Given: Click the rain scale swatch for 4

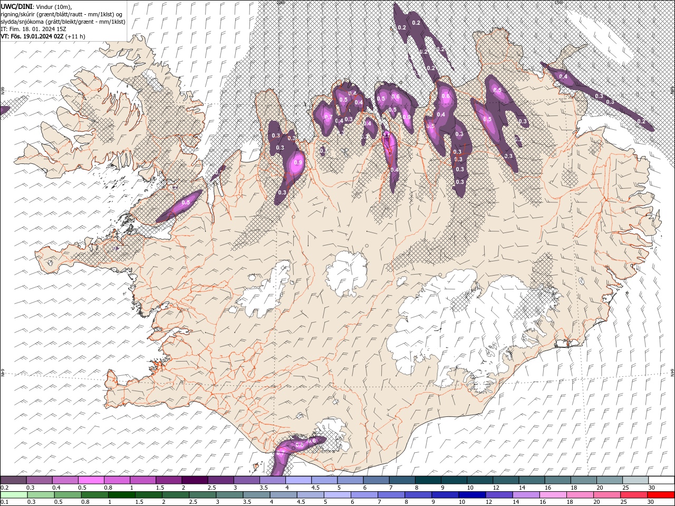Looking at the screenshot, I should click(x=283, y=495).
